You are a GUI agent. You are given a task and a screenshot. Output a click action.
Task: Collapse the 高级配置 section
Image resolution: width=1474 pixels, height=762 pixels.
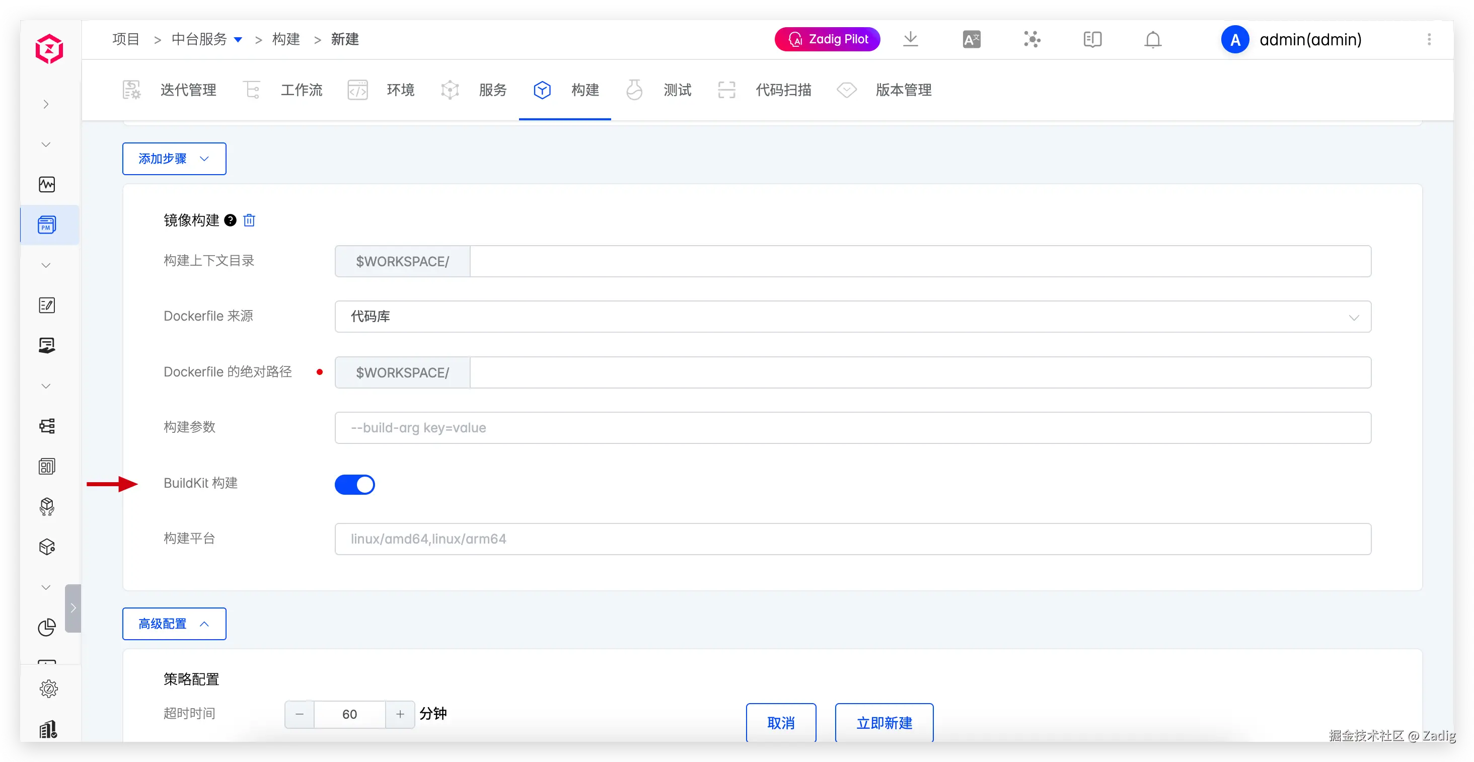[174, 624]
